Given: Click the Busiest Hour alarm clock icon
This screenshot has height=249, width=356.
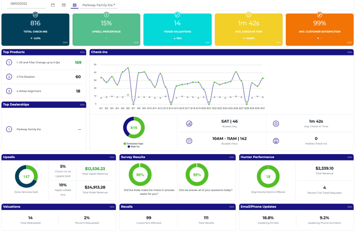Looking at the screenshot, I should [x=189, y=141].
